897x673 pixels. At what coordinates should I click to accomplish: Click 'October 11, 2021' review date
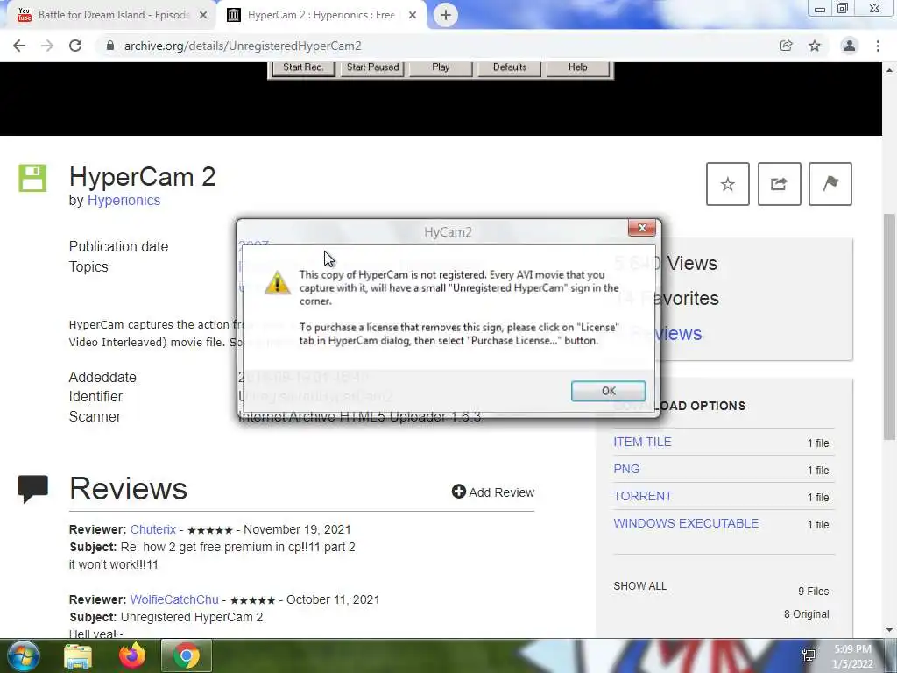point(333,599)
